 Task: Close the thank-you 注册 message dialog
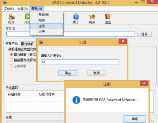(144, 83)
